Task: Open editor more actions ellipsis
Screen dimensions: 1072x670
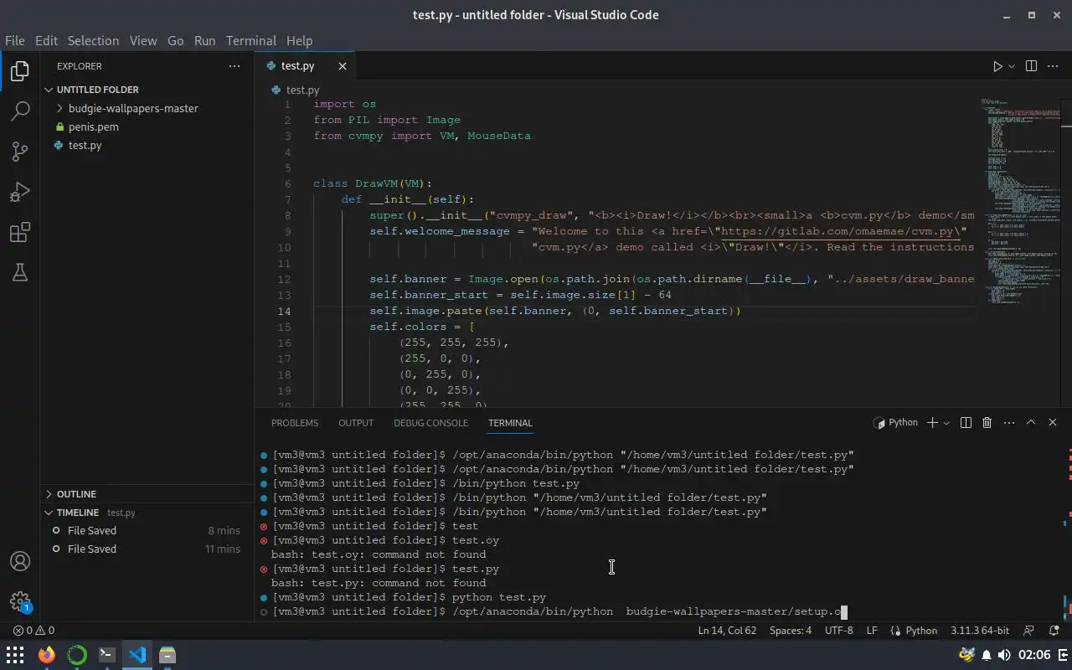Action: tap(1054, 66)
